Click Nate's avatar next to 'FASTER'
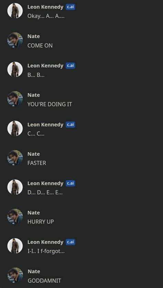 [15, 158]
